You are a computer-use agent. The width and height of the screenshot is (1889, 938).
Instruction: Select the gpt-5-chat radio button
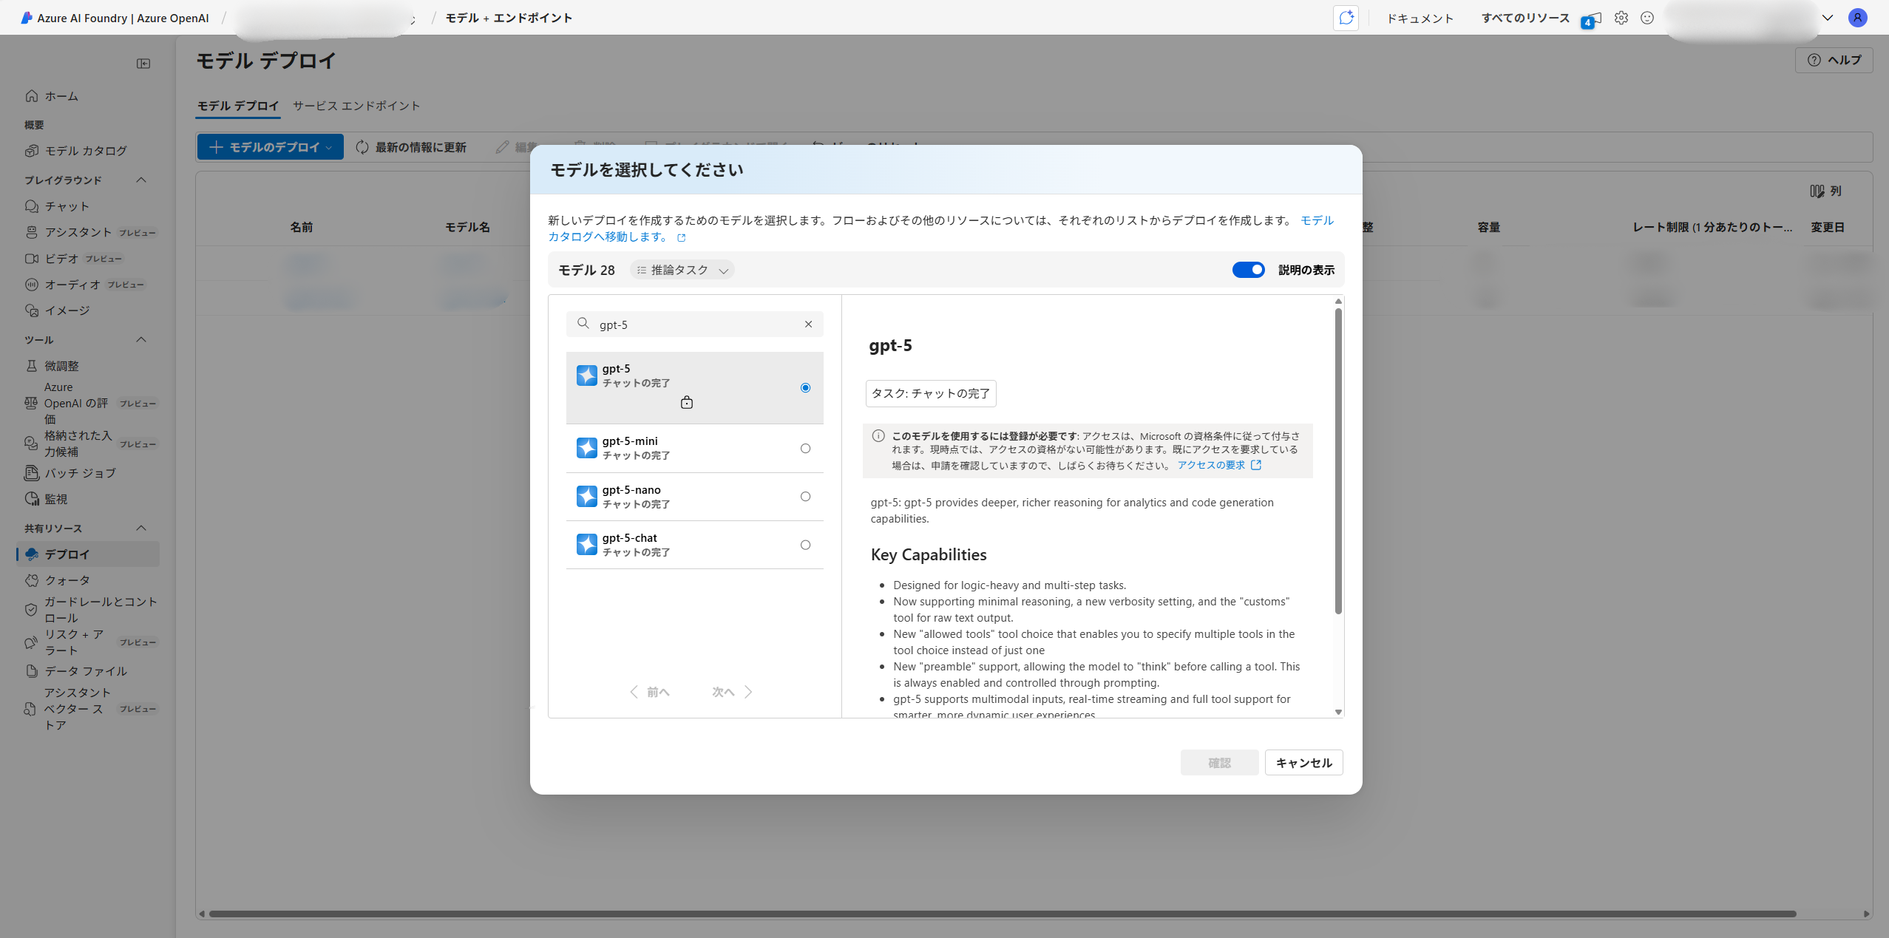(805, 546)
